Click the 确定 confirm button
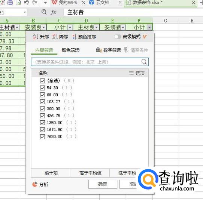Image resolution: width=203 pixels, height=200 pixels. (x=103, y=184)
